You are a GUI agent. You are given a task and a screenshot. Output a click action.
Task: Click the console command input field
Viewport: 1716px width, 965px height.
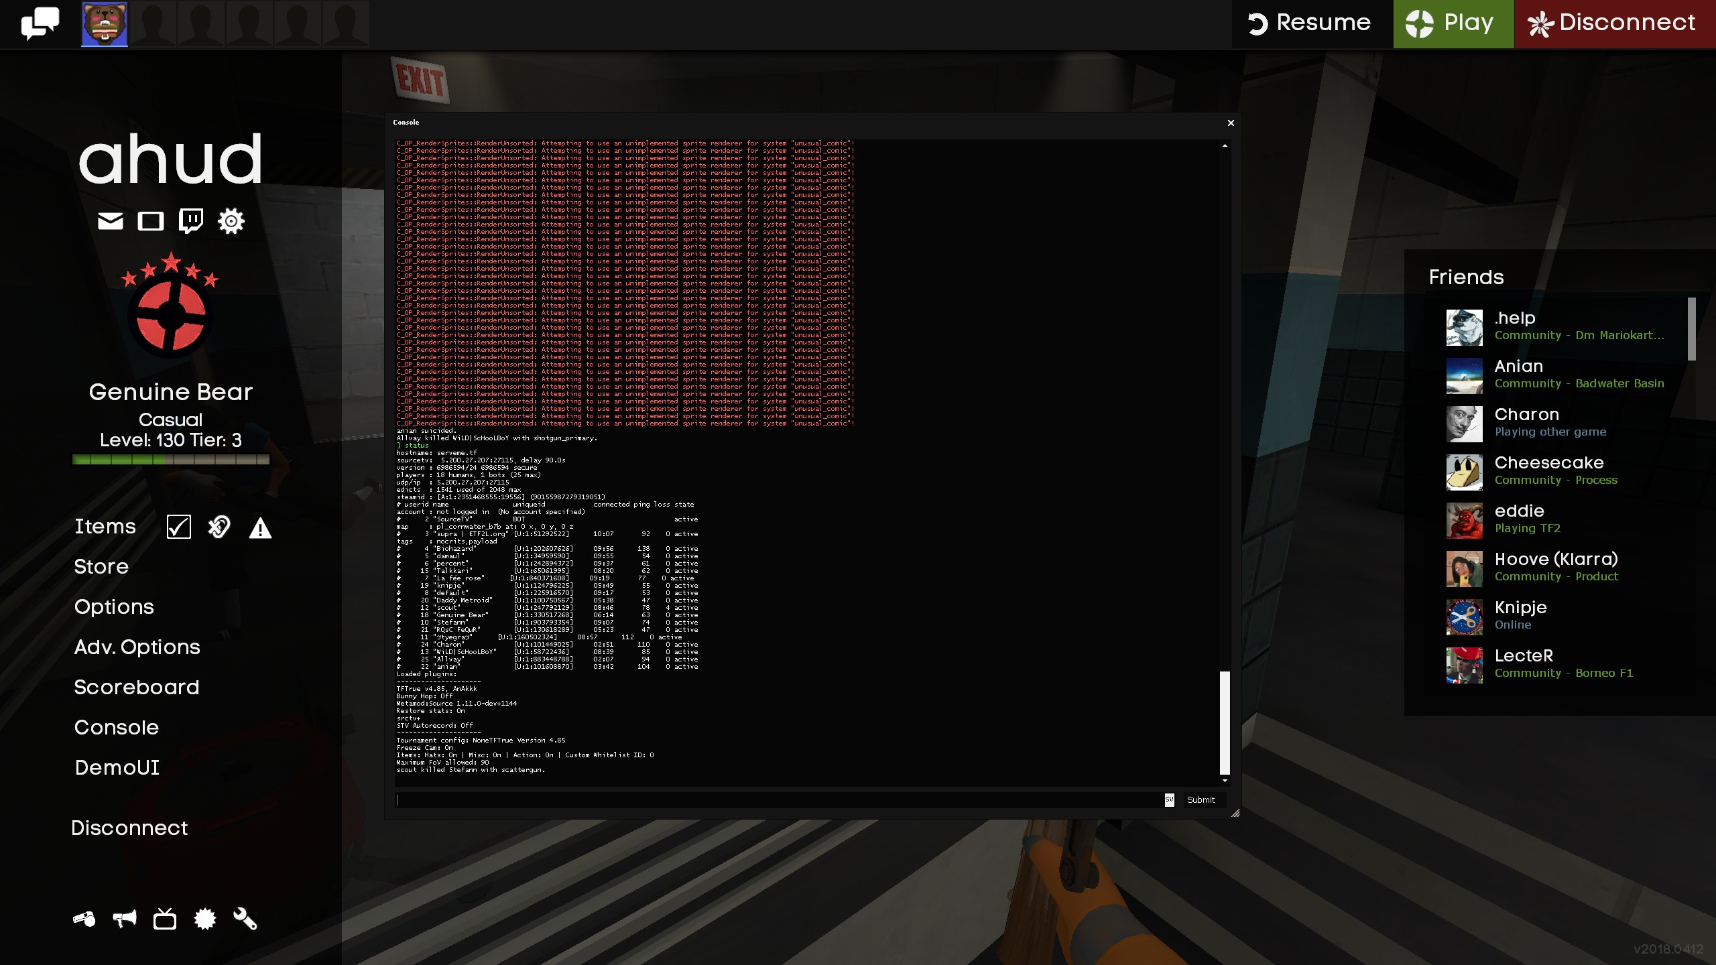pyautogui.click(x=780, y=799)
